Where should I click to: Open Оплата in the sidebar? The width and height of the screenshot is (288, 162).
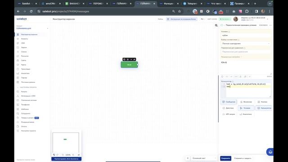point(24,126)
